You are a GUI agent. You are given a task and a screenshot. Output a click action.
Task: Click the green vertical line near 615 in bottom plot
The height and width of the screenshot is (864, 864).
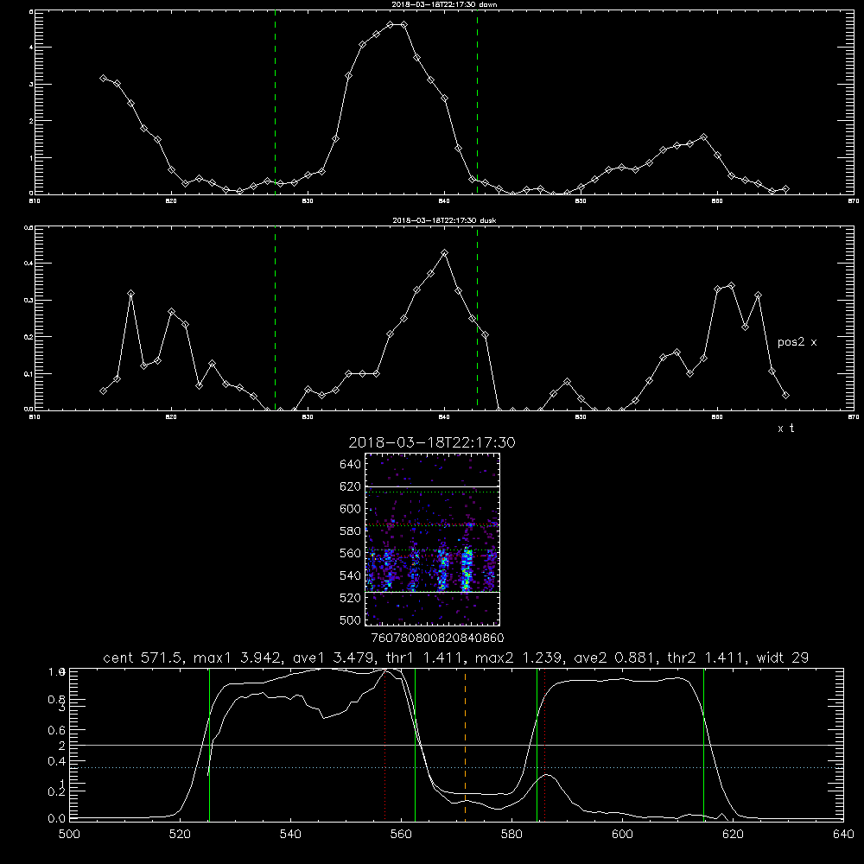coord(703,744)
